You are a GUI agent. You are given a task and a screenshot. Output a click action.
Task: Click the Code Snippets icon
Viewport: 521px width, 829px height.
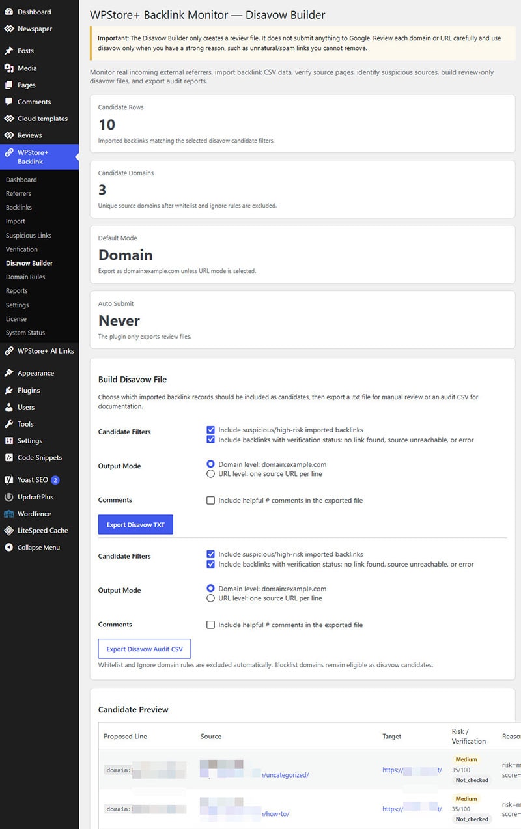(8, 458)
